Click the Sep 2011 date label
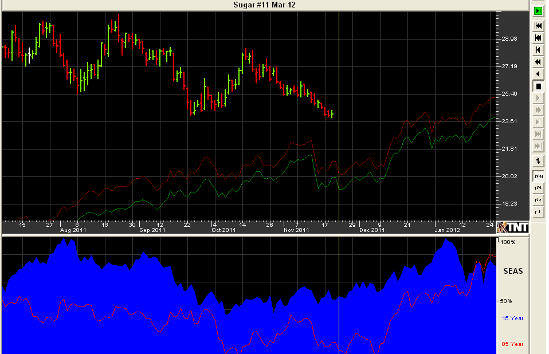This screenshot has width=549, height=354. click(152, 230)
